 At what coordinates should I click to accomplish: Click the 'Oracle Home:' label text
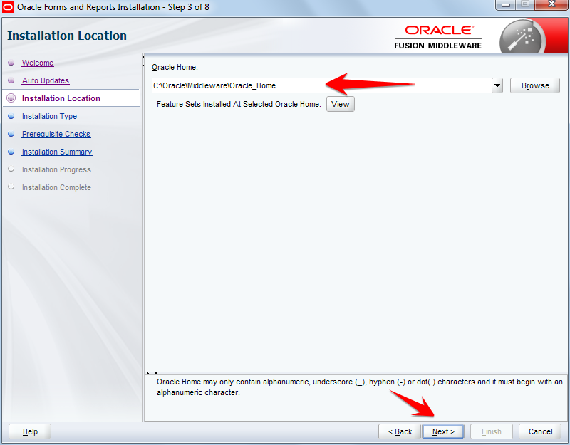tap(175, 67)
